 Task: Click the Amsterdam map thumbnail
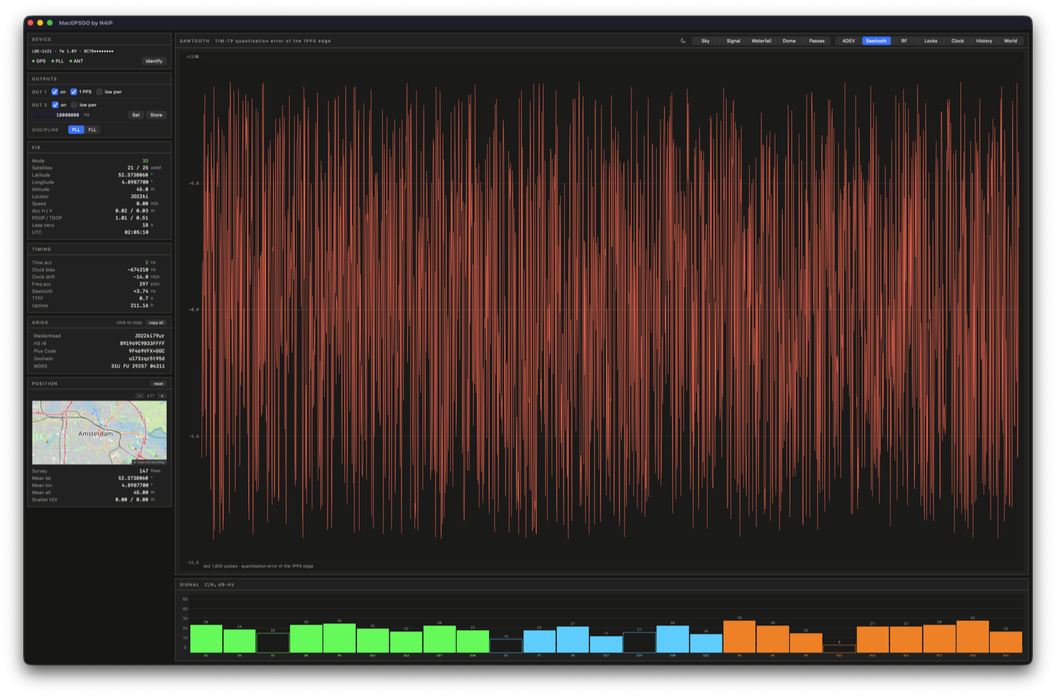[100, 433]
